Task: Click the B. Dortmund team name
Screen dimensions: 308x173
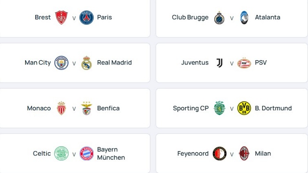Action: [273, 108]
